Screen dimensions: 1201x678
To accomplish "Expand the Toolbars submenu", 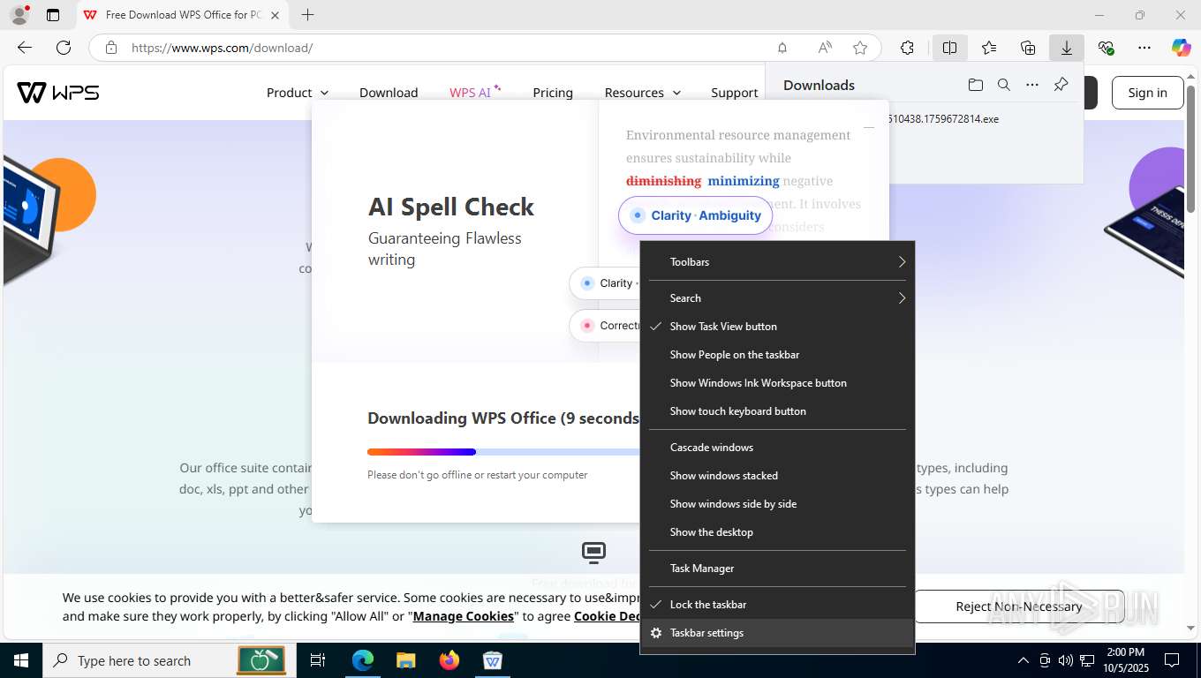I will 777,262.
